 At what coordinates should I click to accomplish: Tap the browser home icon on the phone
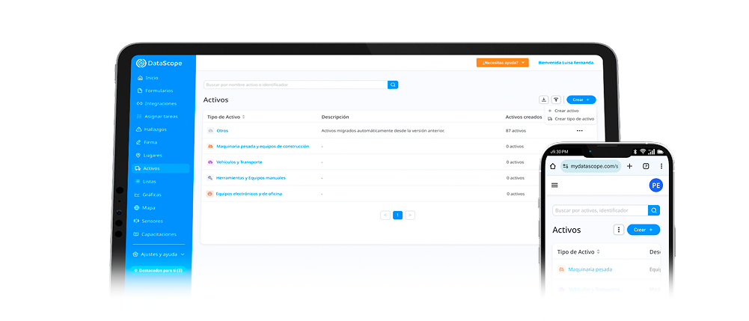coord(553,165)
